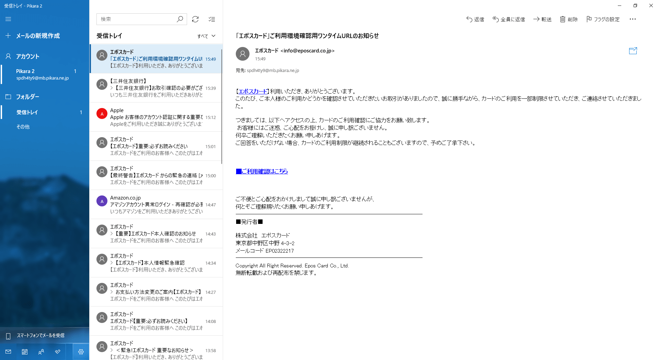Screen dimensions: 659x360
Task: Open the more actions ellipsis menu
Action: [633, 19]
